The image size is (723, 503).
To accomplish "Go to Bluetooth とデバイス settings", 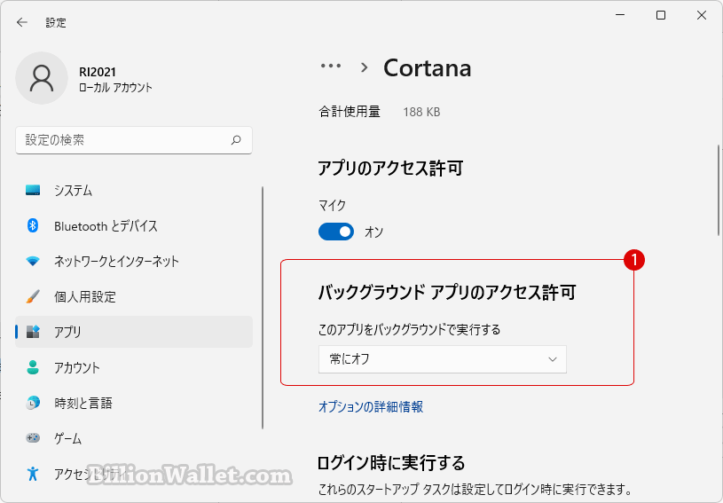I will point(134,225).
